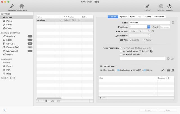Enable for MAMP Viewer LAN only
Viewport: 180px width, 114px height.
coord(121,51)
